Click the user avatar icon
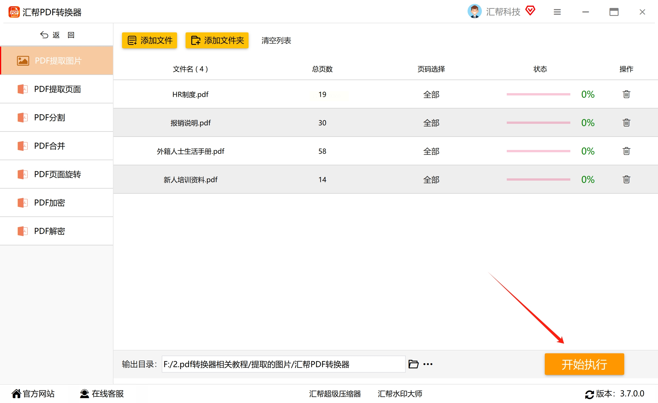 pyautogui.click(x=474, y=11)
